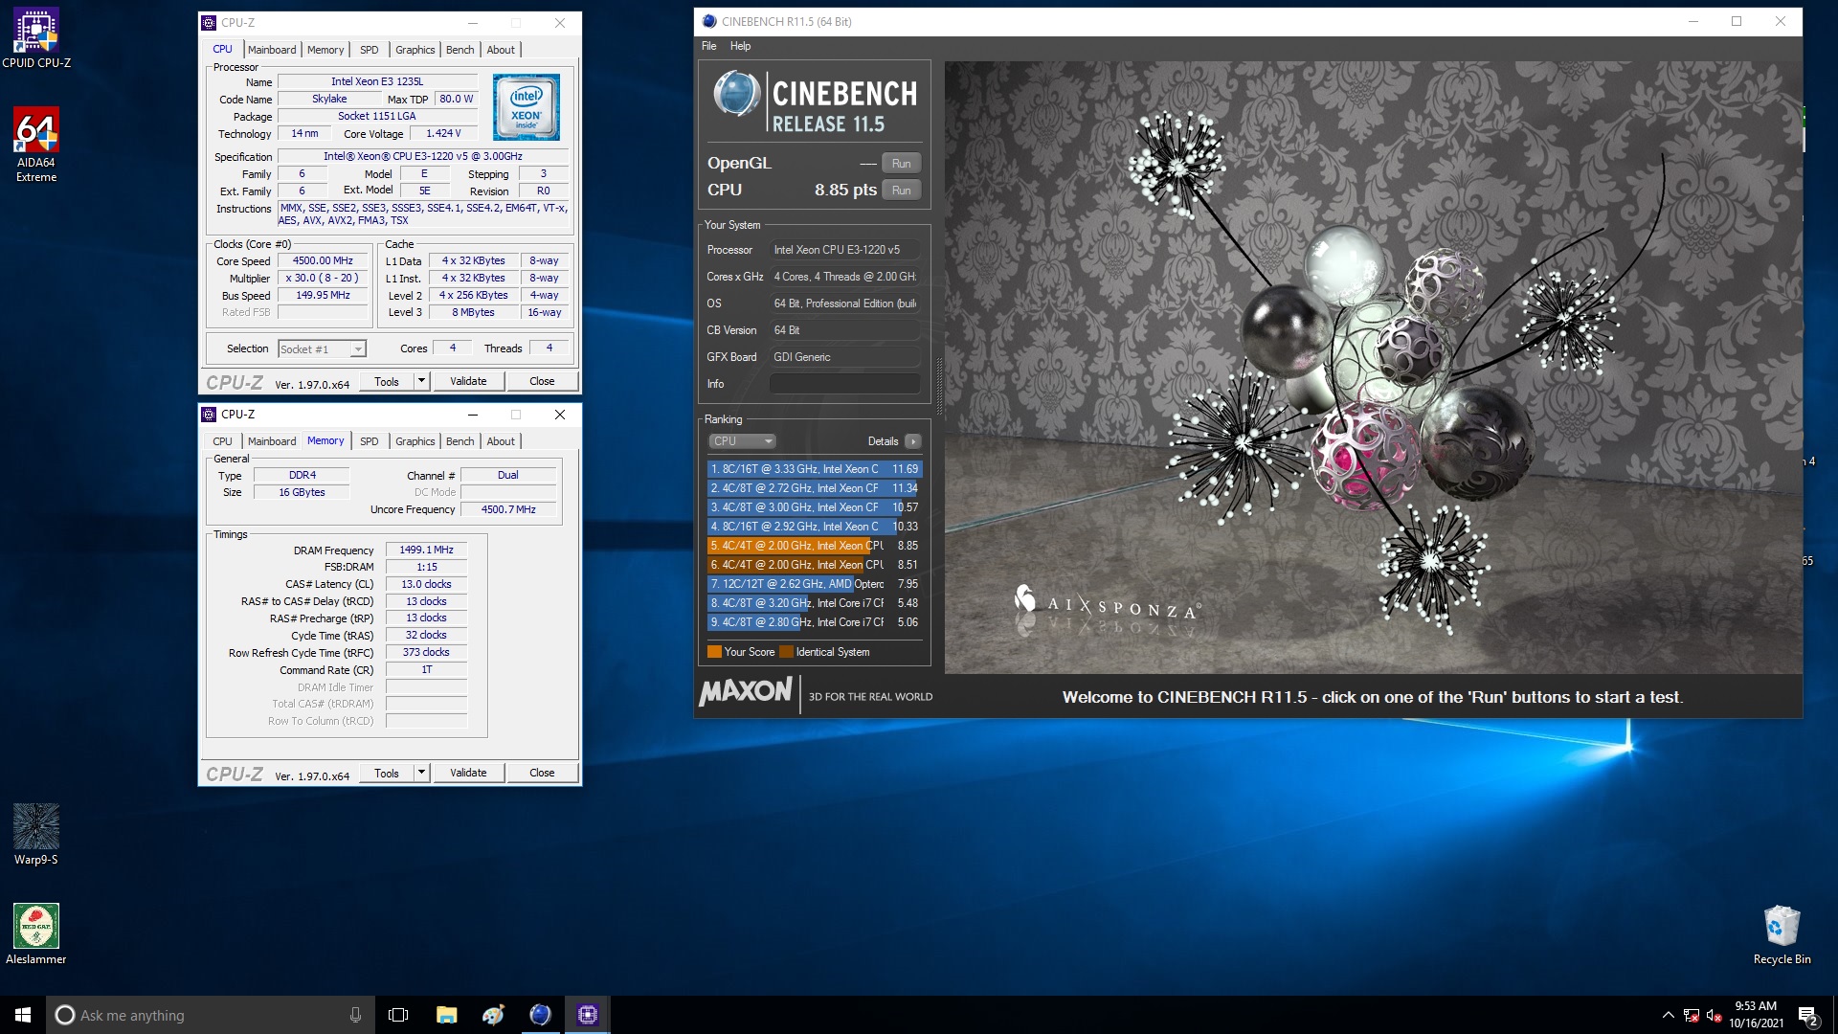Select ranking row 3 4C/8T @ 3.00 GHz
The width and height of the screenshot is (1838, 1034).
point(814,507)
